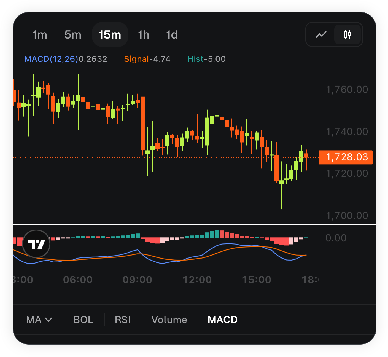Click the 09:00 time axis label
The width and height of the screenshot is (388, 357).
(137, 280)
